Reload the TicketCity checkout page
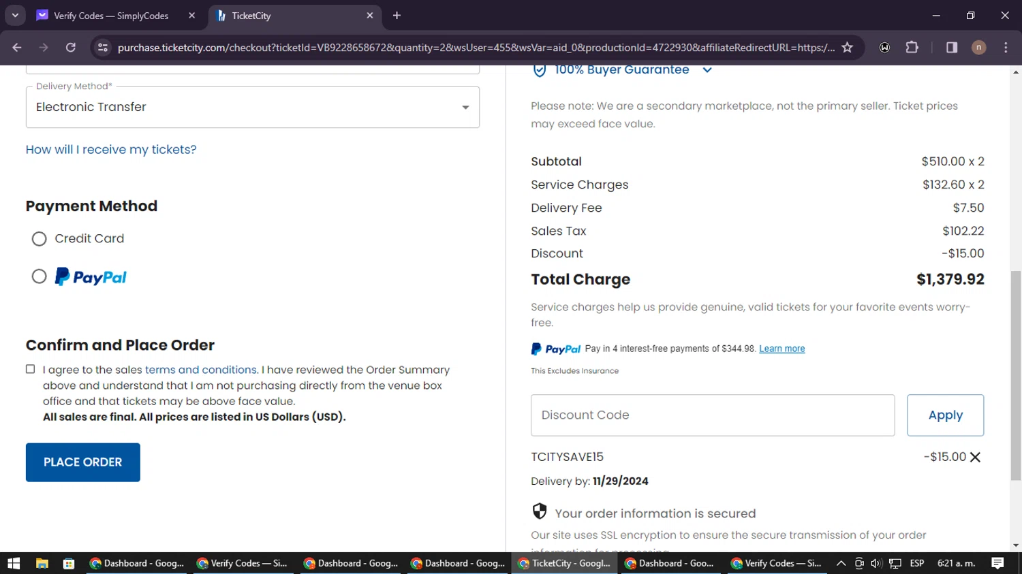This screenshot has width=1022, height=574. pyautogui.click(x=71, y=48)
